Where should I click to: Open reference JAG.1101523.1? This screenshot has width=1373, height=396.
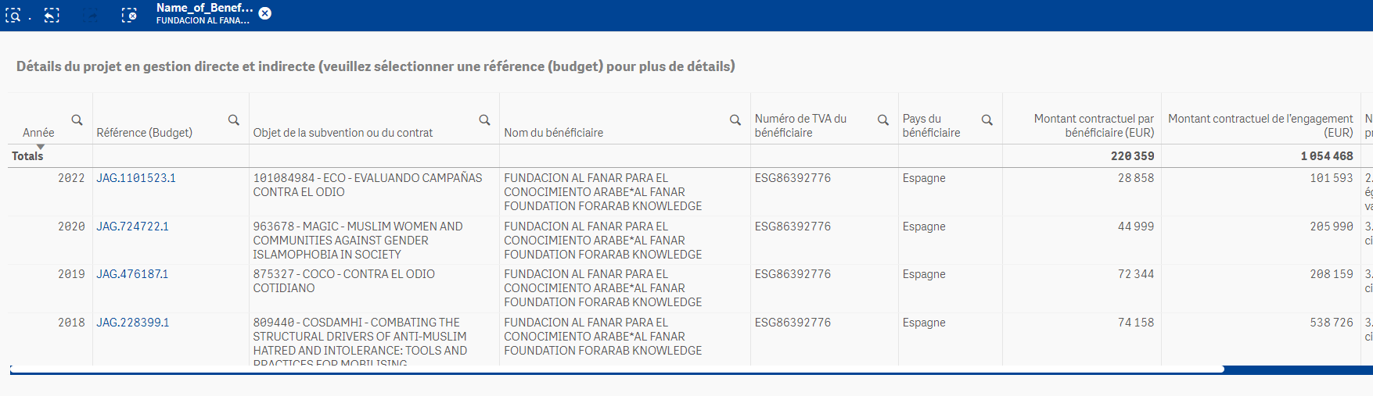point(136,178)
